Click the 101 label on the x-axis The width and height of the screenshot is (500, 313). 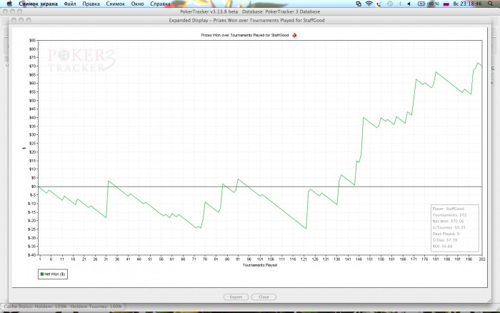[260, 259]
